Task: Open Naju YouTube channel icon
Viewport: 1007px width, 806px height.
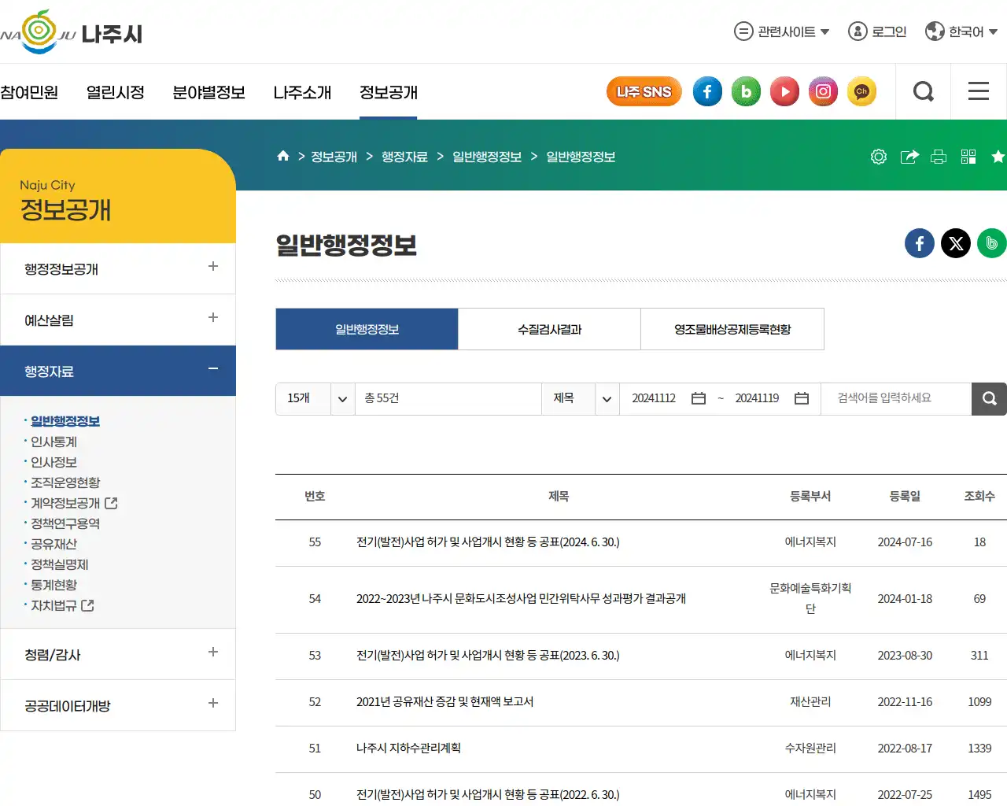Action: 784,91
